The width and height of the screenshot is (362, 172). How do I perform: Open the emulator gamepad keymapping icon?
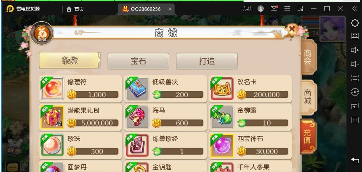pyautogui.click(x=247, y=9)
